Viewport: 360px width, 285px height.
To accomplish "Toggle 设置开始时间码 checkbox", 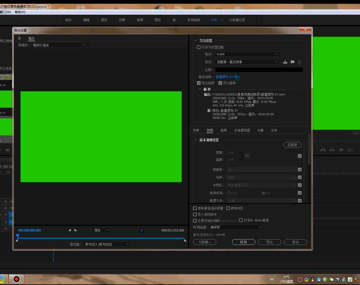I will click(x=195, y=221).
